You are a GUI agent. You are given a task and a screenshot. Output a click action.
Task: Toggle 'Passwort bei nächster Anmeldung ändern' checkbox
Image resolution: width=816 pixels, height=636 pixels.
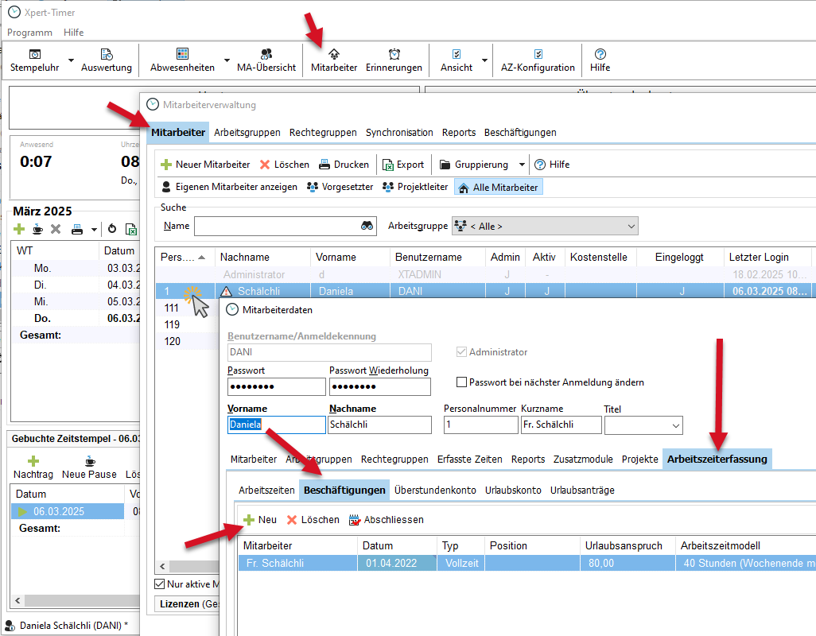click(x=462, y=382)
